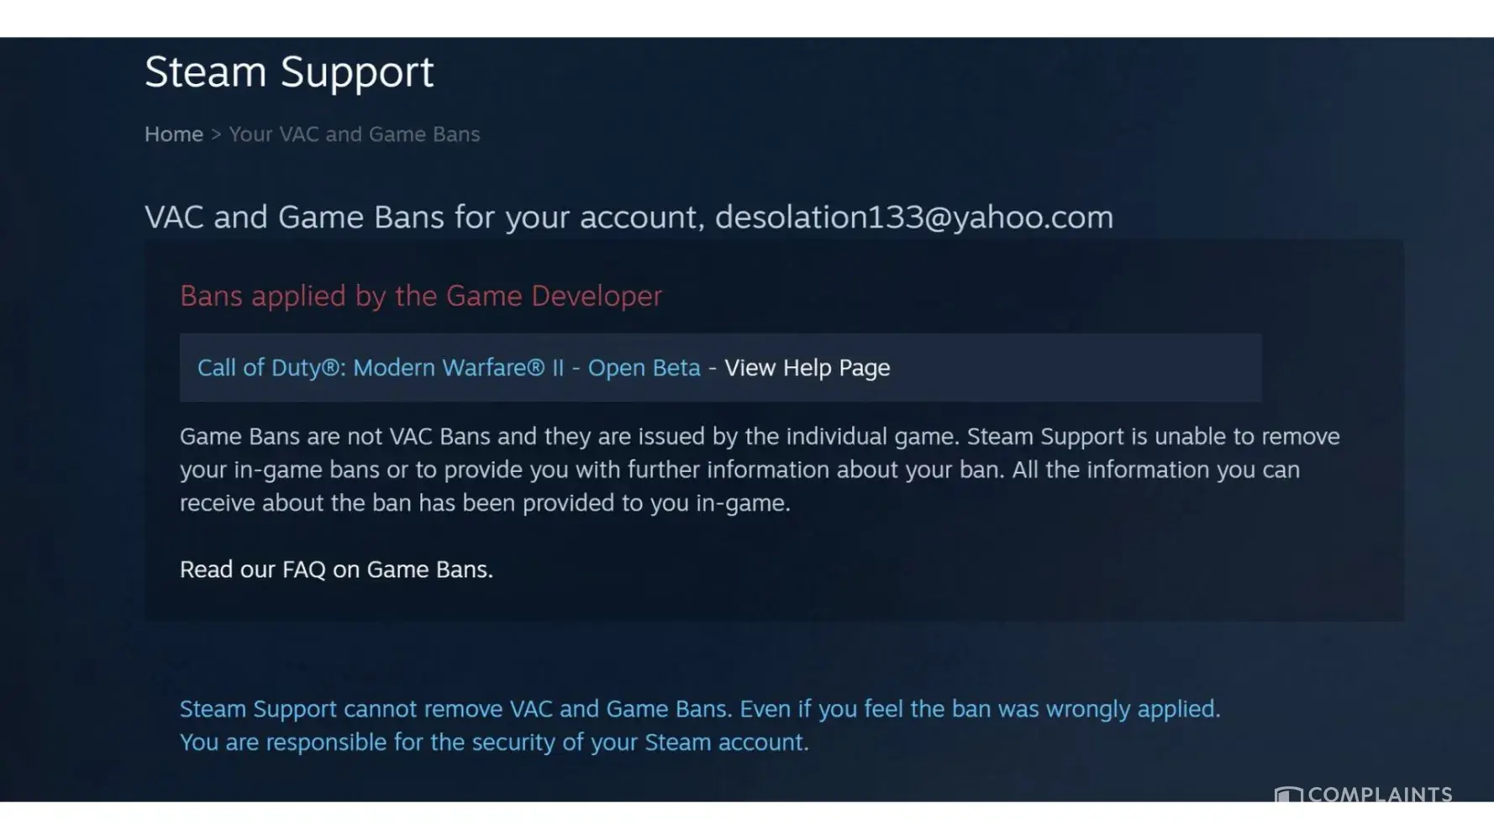
Task: Select the 'Your VAC and Game Bans' breadcrumb
Action: pos(355,134)
